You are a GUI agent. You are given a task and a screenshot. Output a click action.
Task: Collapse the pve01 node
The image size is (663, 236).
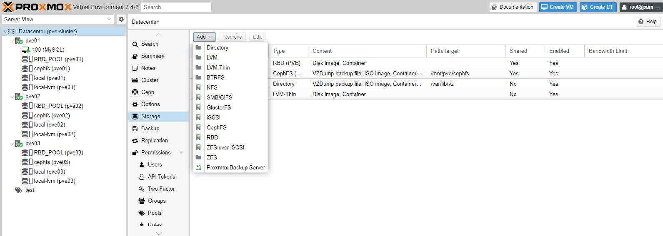[12, 41]
